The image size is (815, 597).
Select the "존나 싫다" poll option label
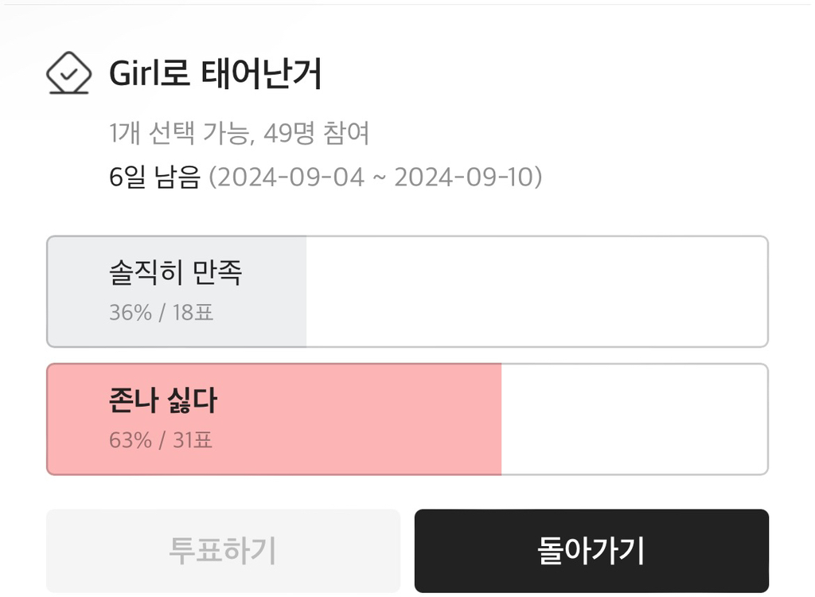[162, 400]
